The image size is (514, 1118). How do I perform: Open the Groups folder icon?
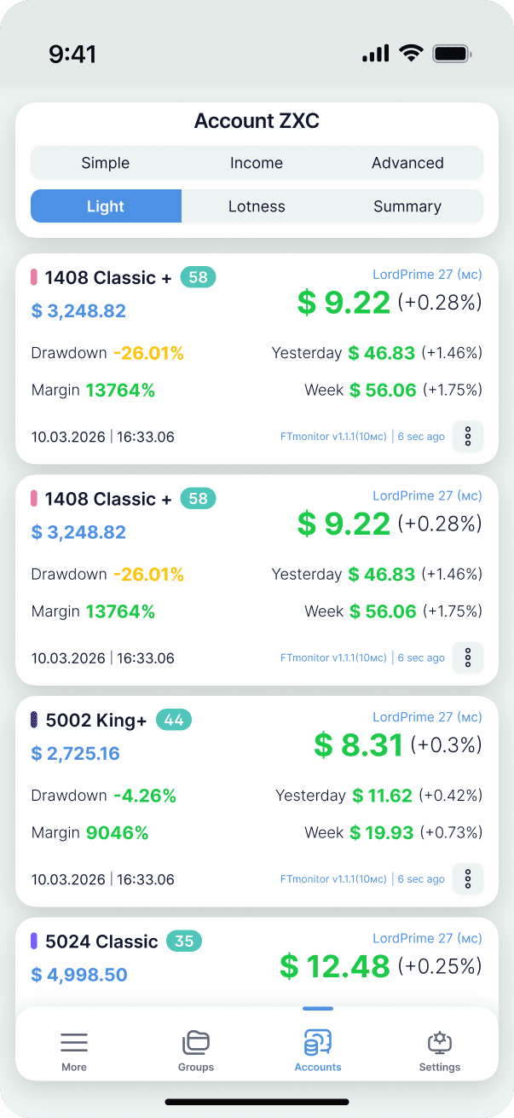[196, 1042]
